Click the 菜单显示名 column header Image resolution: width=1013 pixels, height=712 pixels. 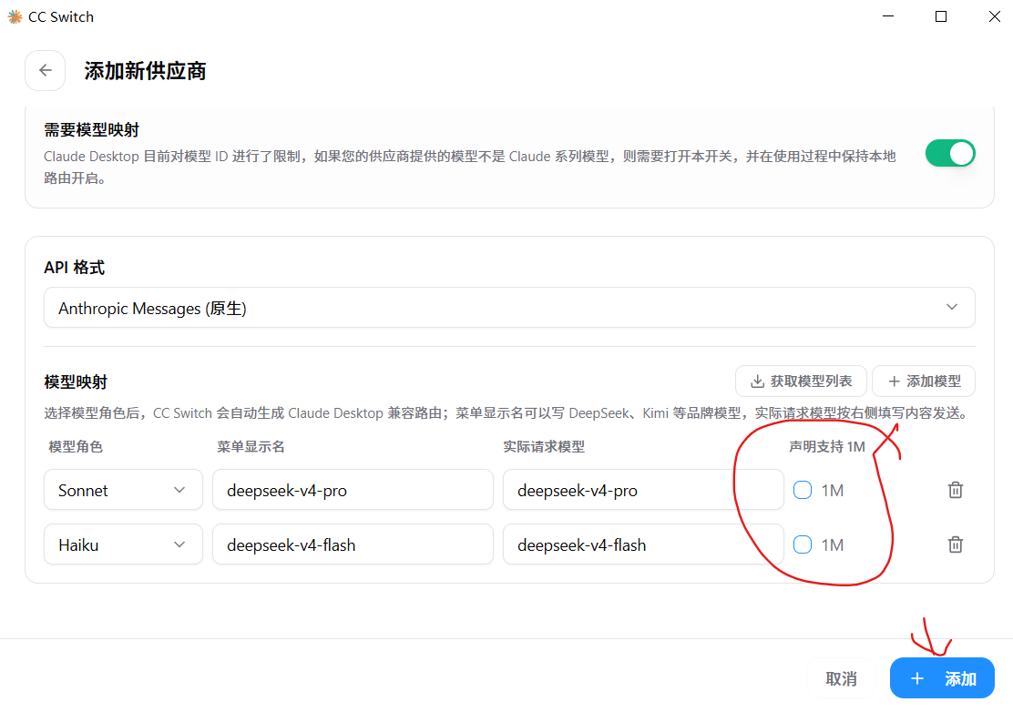point(251,447)
